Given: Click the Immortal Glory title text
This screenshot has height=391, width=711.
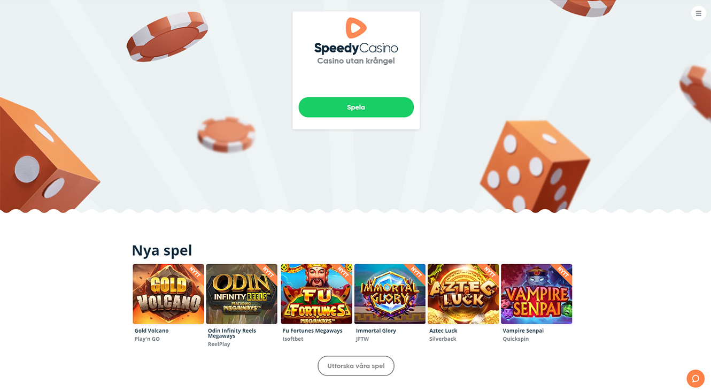Looking at the screenshot, I should [376, 331].
